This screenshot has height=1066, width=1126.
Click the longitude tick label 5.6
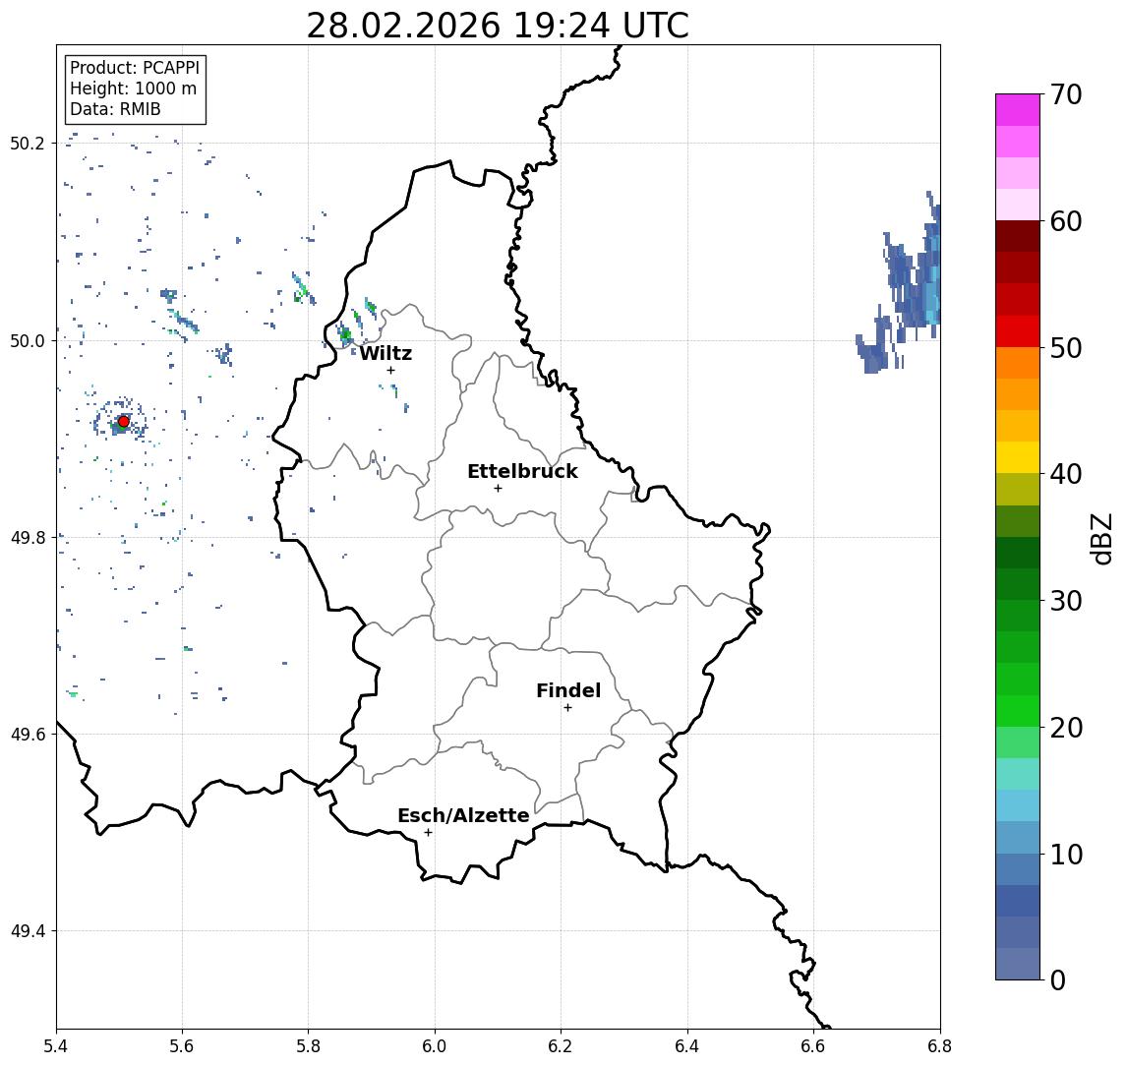pos(182,1046)
